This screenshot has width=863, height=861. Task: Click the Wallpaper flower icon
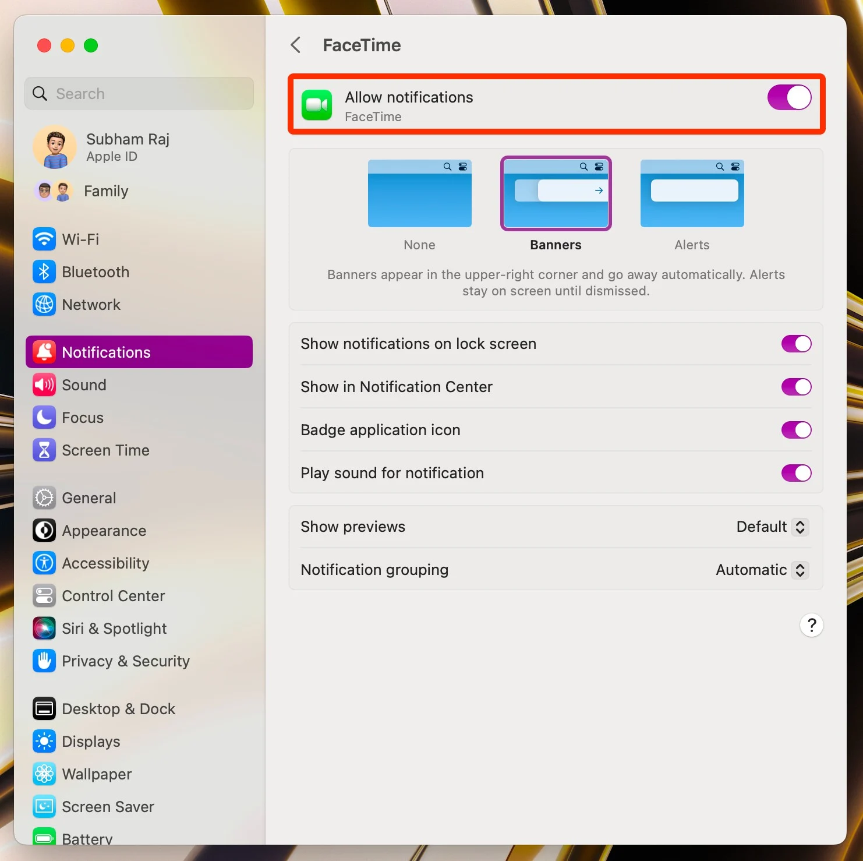pyautogui.click(x=44, y=774)
